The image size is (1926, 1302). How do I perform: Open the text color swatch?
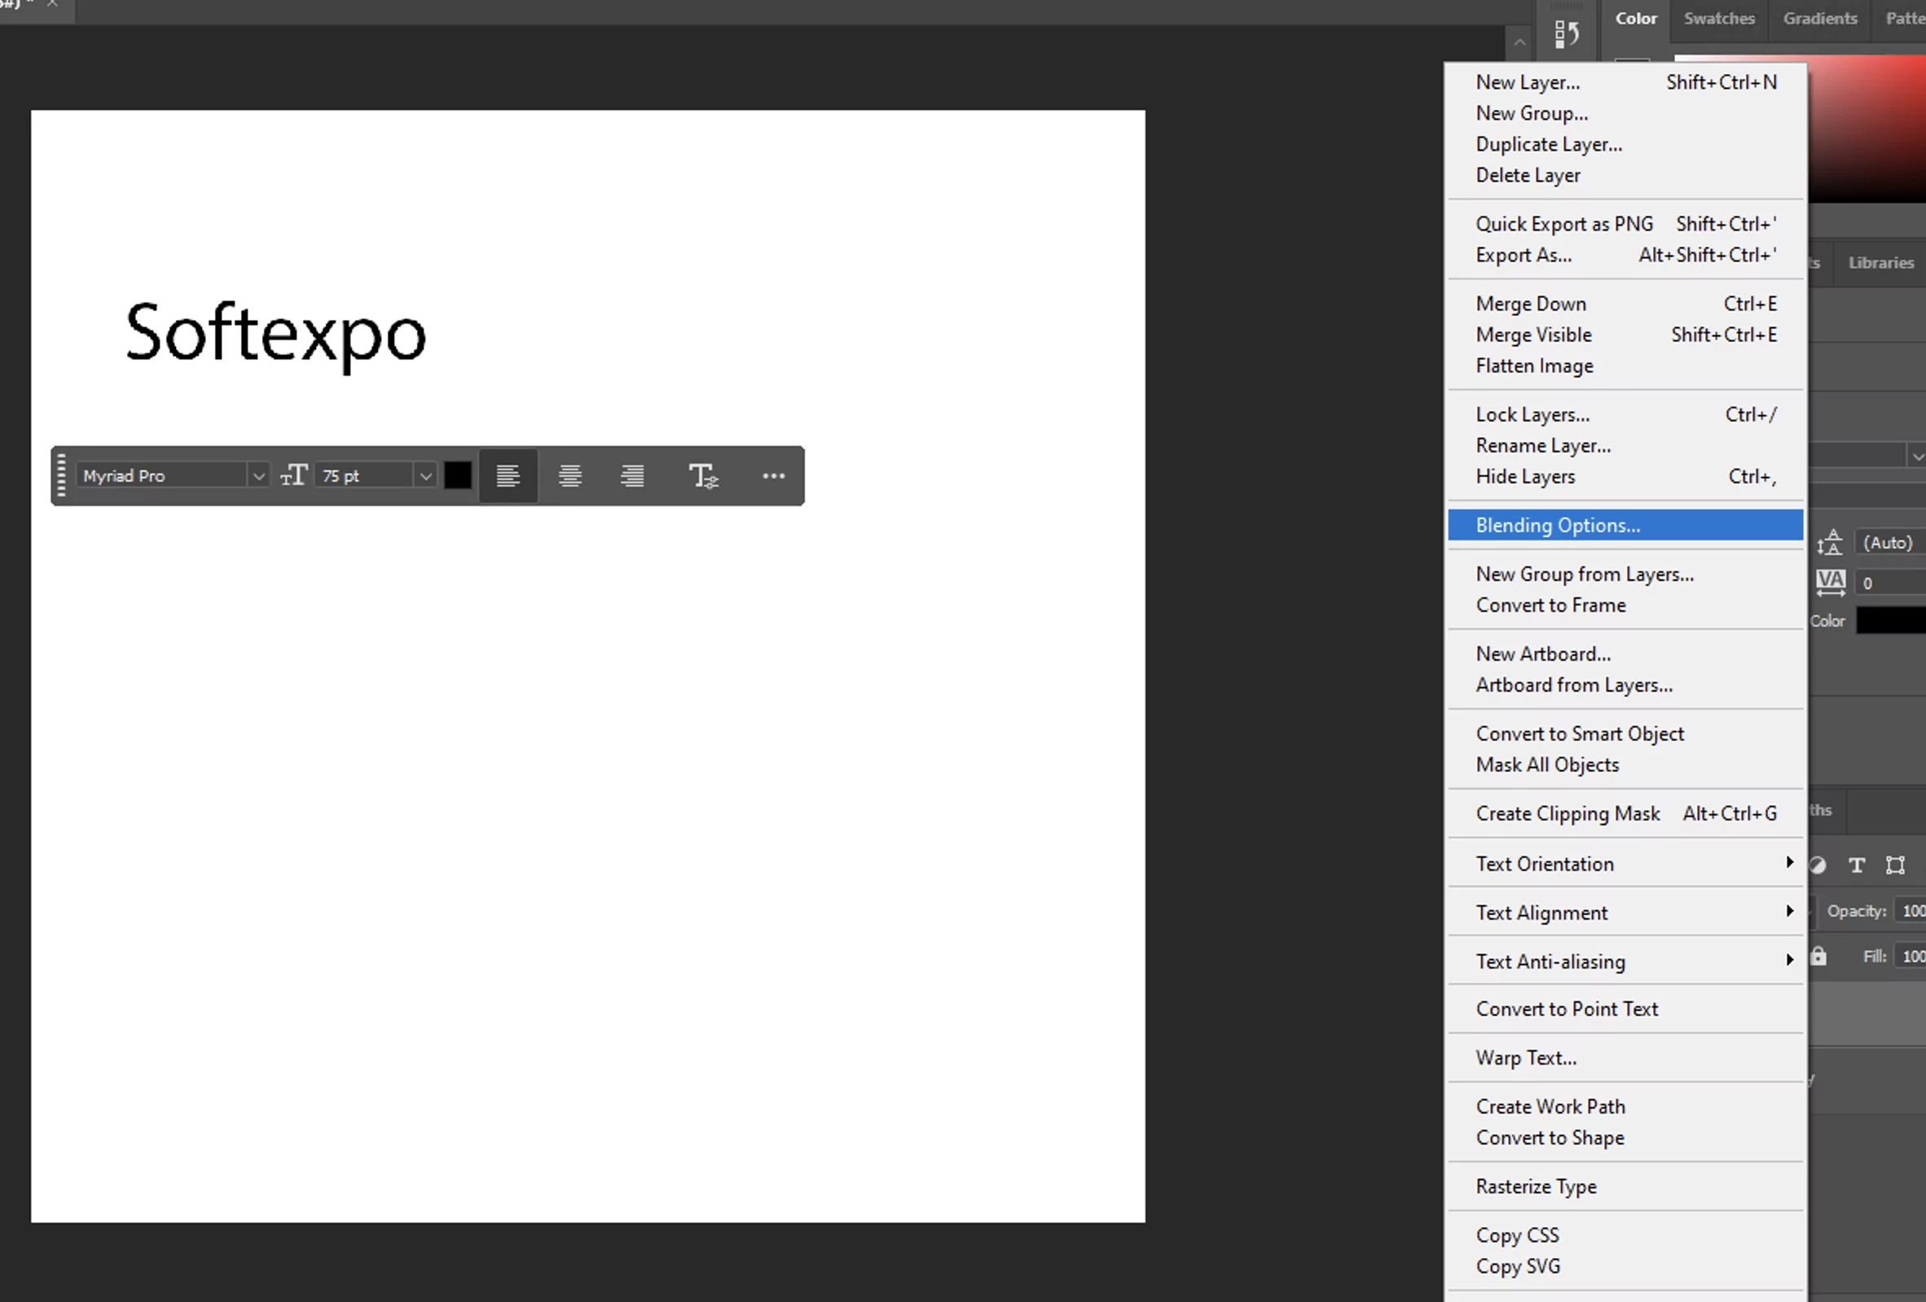[x=458, y=476]
